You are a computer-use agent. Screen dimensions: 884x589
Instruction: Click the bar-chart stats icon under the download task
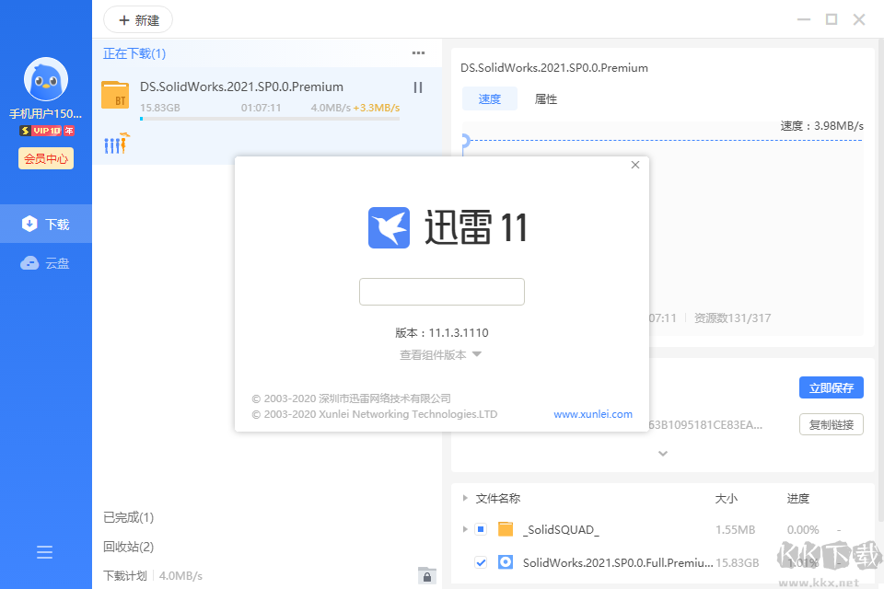click(116, 144)
